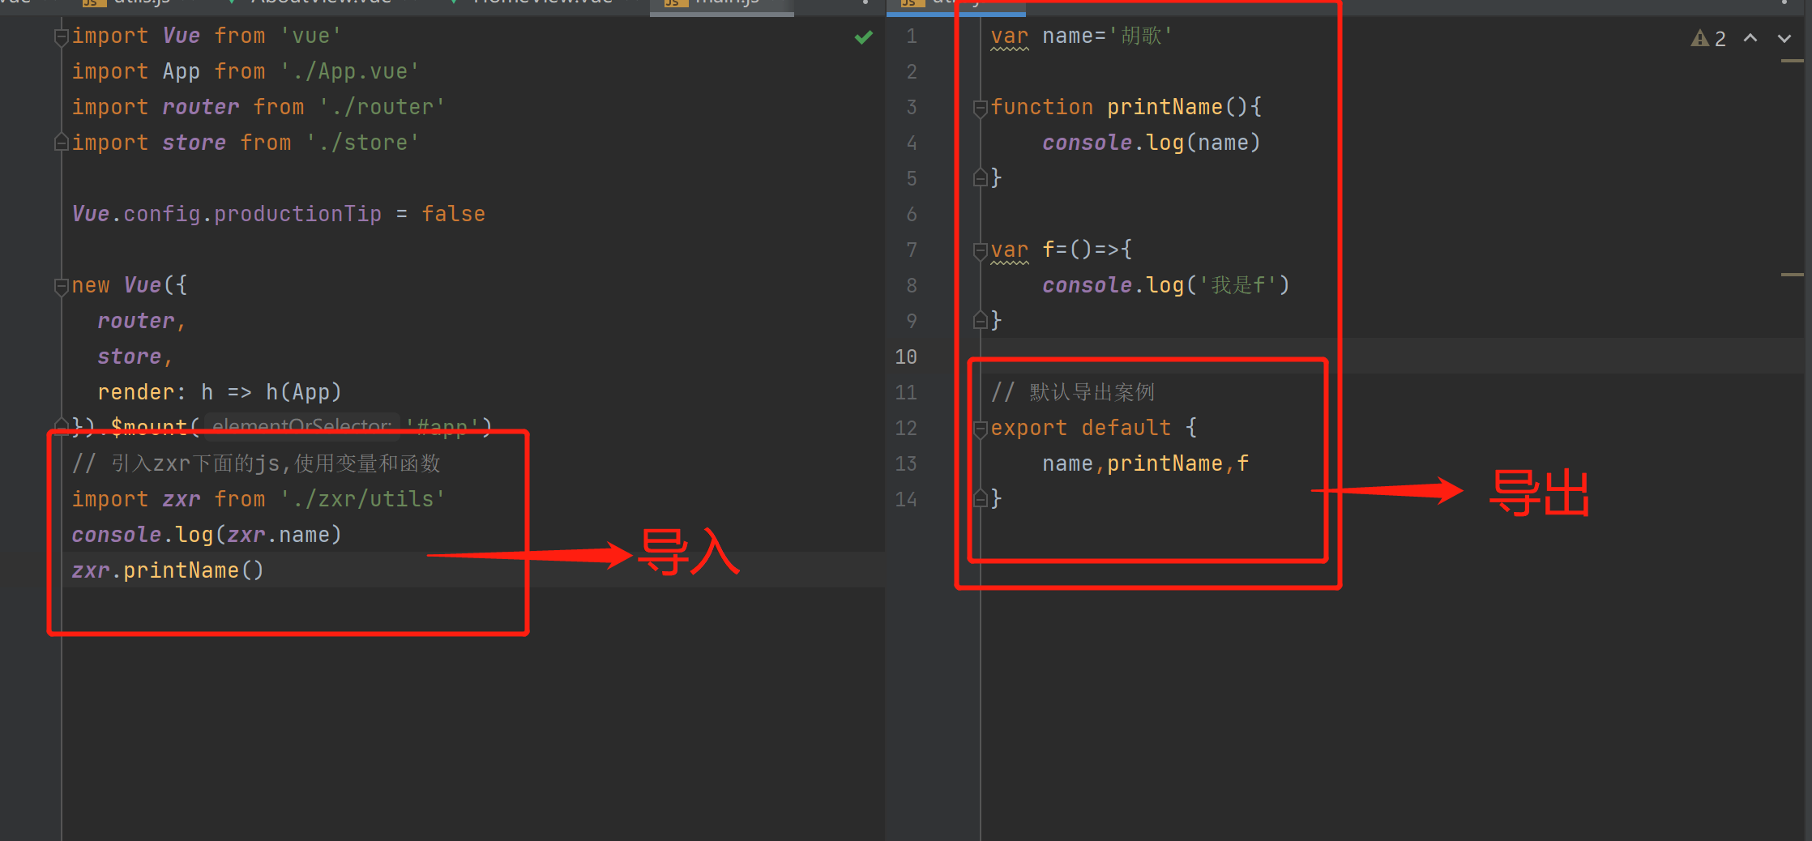This screenshot has height=841, width=1812.
Task: Click 'console.log(name)' on line 4
Action: point(1152,143)
